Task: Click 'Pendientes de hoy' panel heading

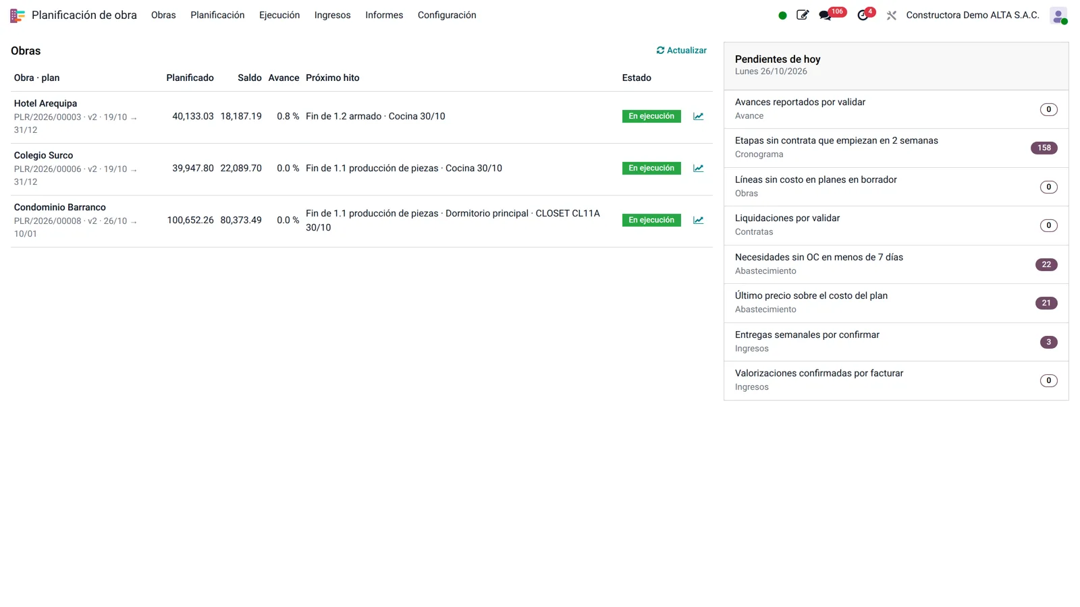Action: tap(778, 59)
